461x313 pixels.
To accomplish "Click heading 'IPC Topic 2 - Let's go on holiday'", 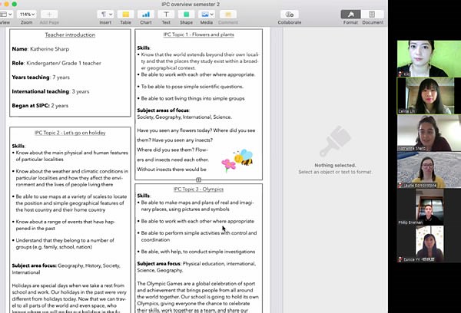I will click(70, 133).
